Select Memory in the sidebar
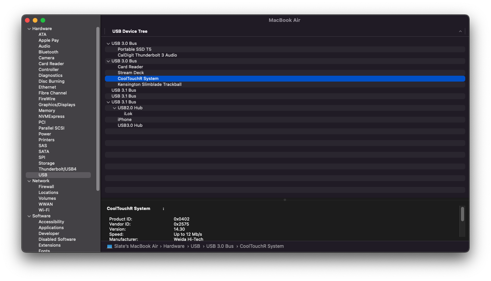491x281 pixels. (x=47, y=110)
